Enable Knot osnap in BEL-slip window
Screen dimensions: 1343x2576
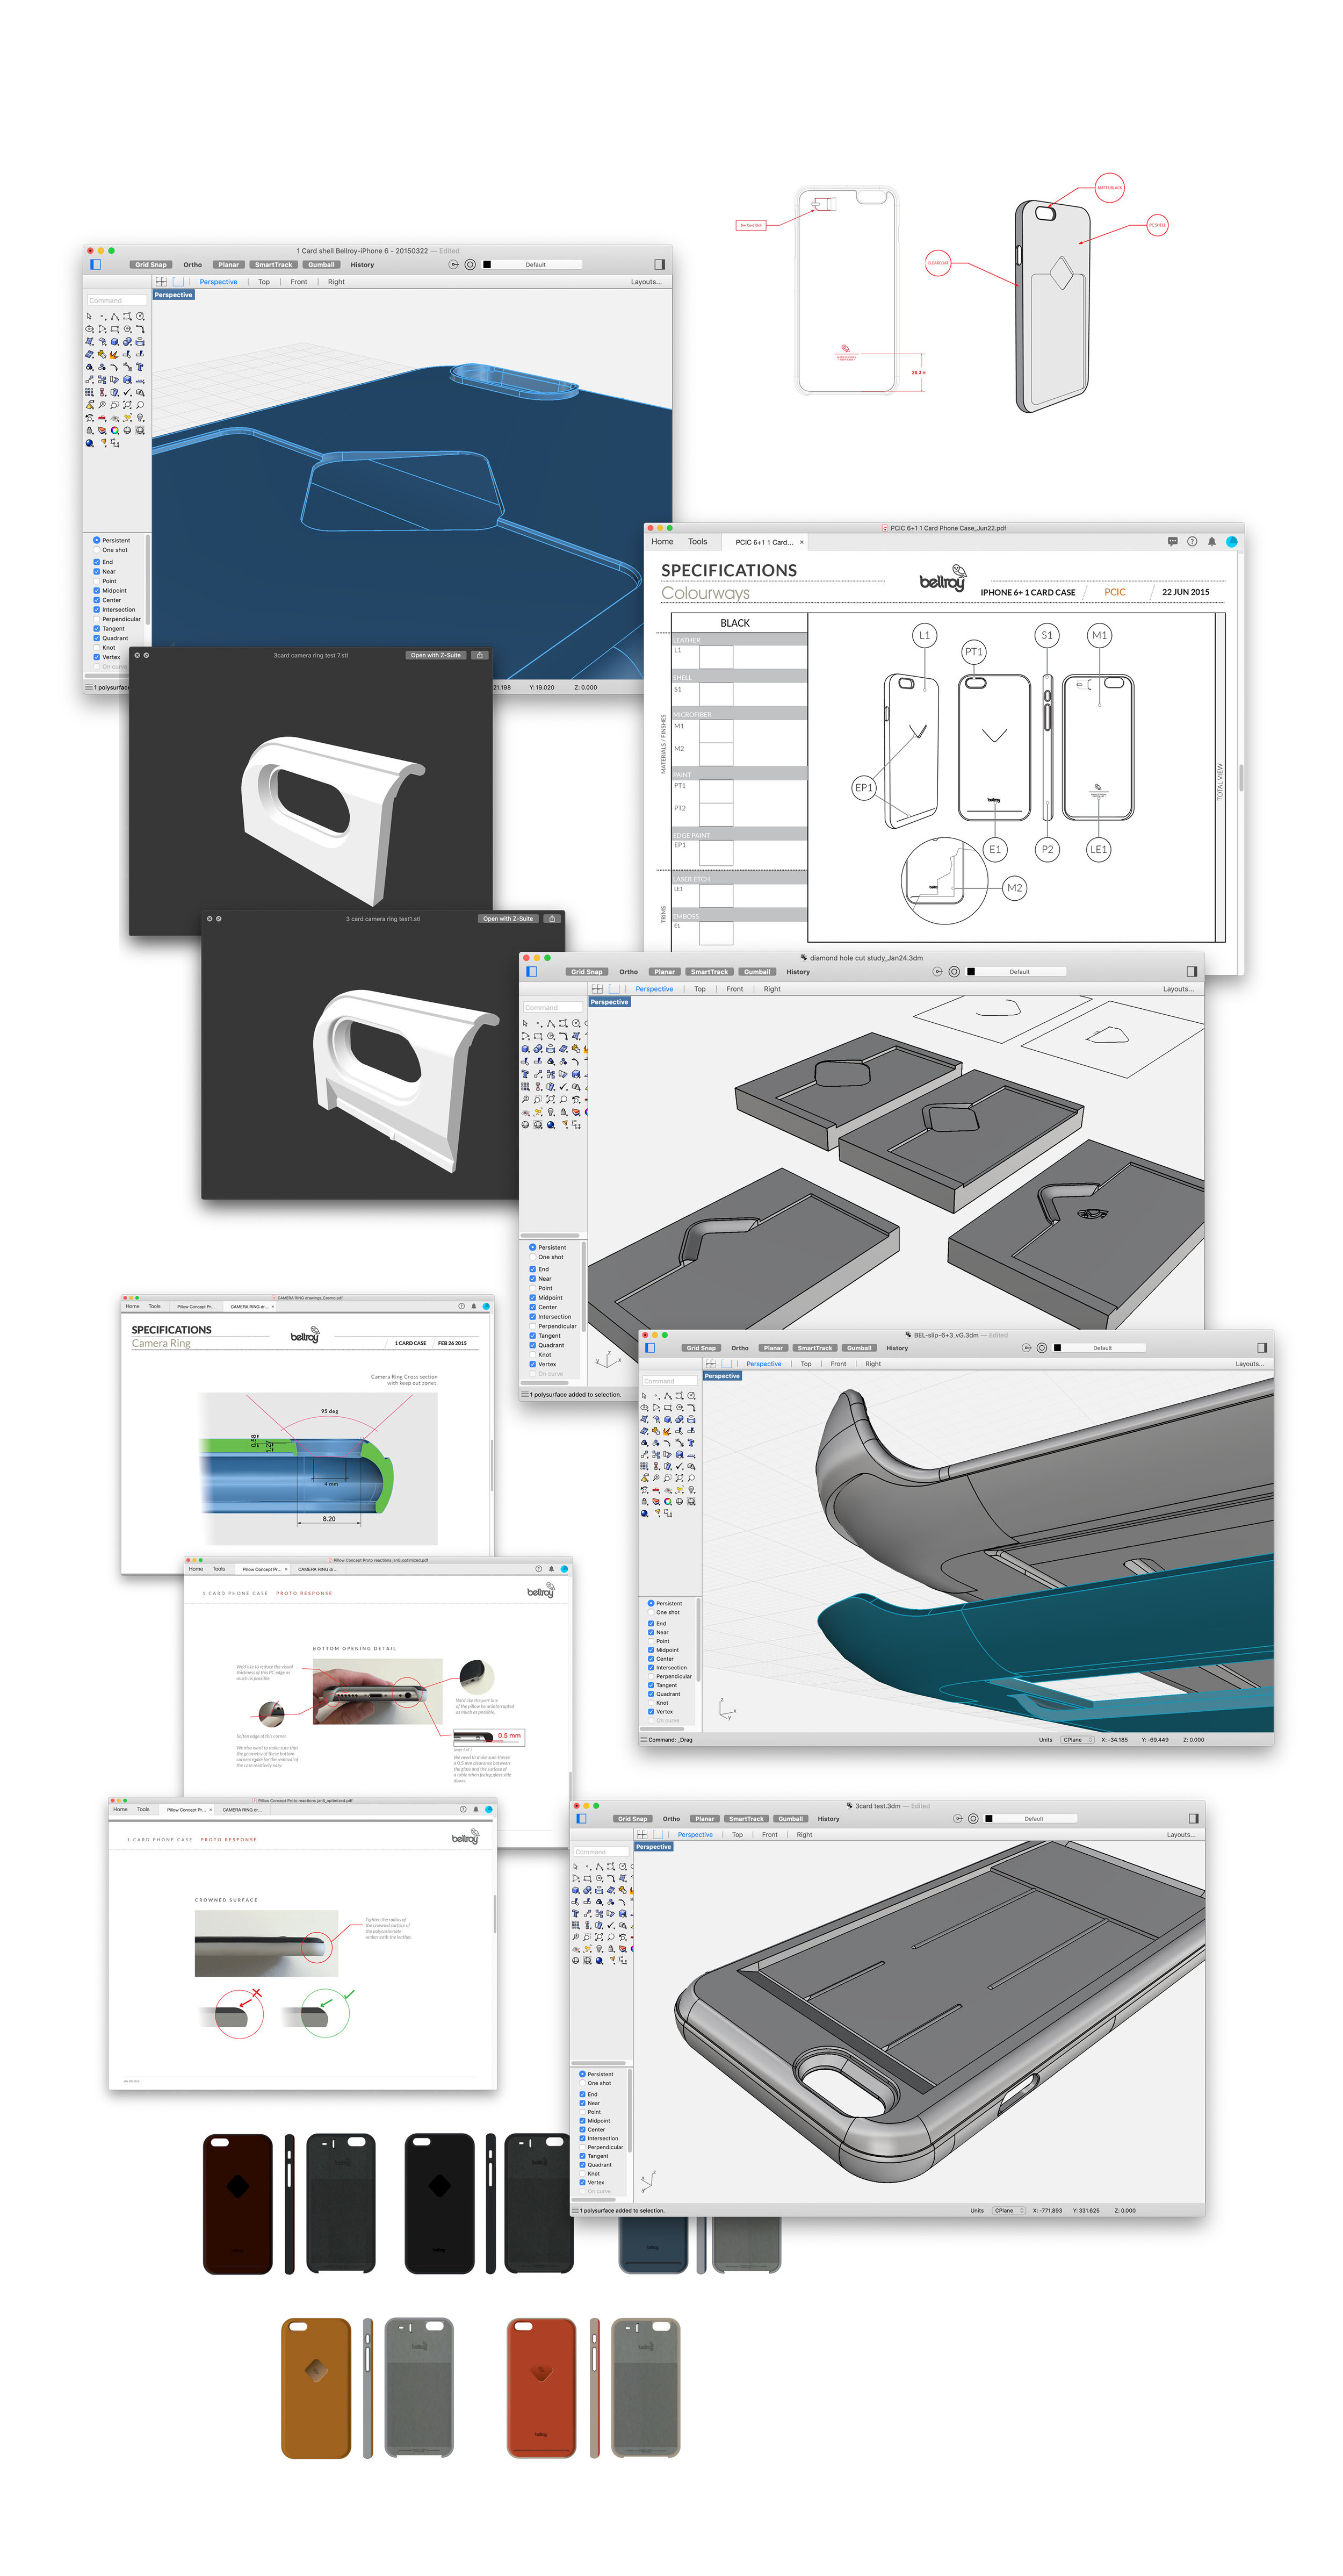[651, 1703]
